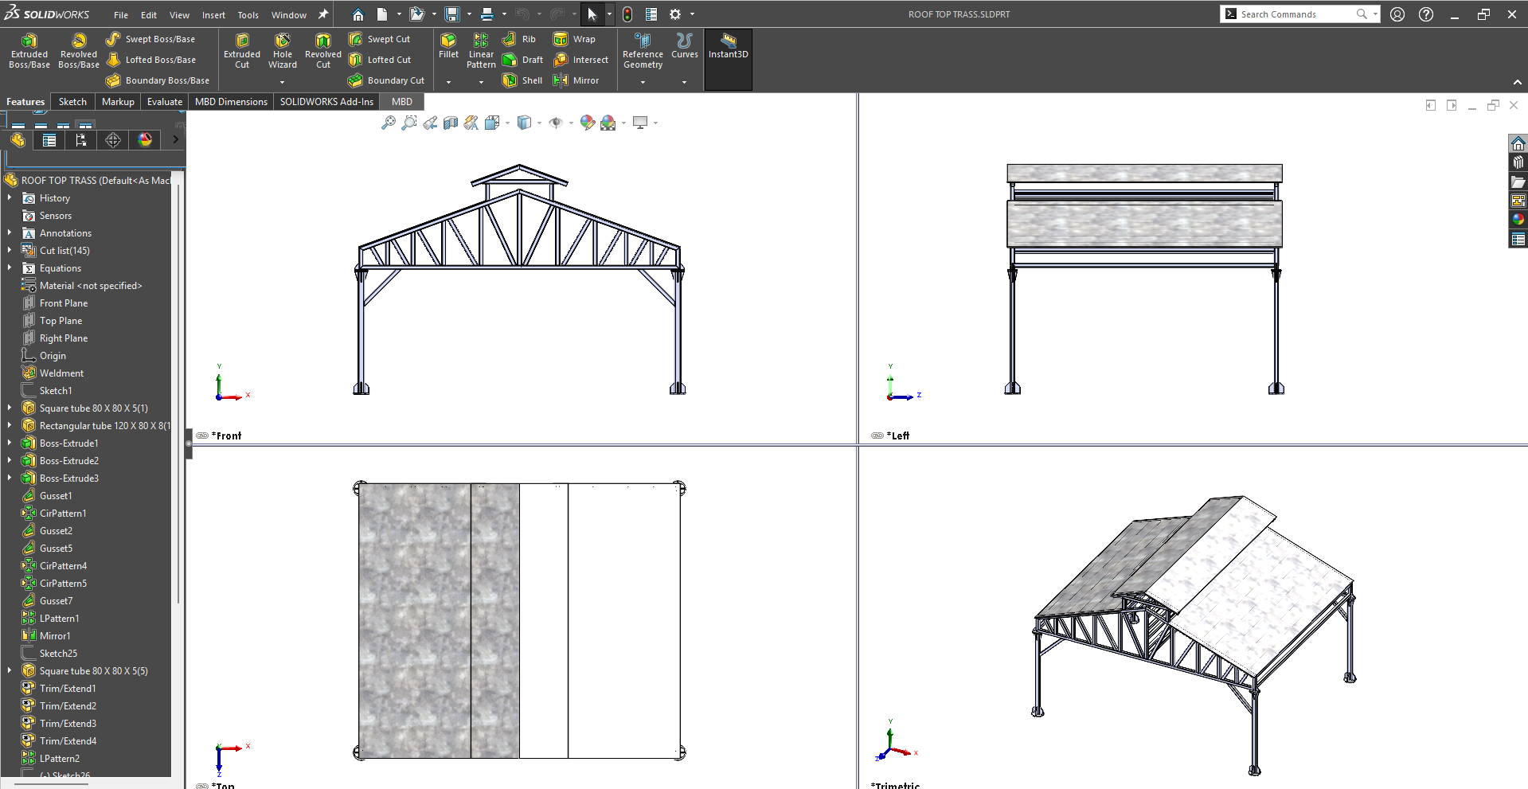
Task: Open user account login icon
Action: [x=1397, y=14]
